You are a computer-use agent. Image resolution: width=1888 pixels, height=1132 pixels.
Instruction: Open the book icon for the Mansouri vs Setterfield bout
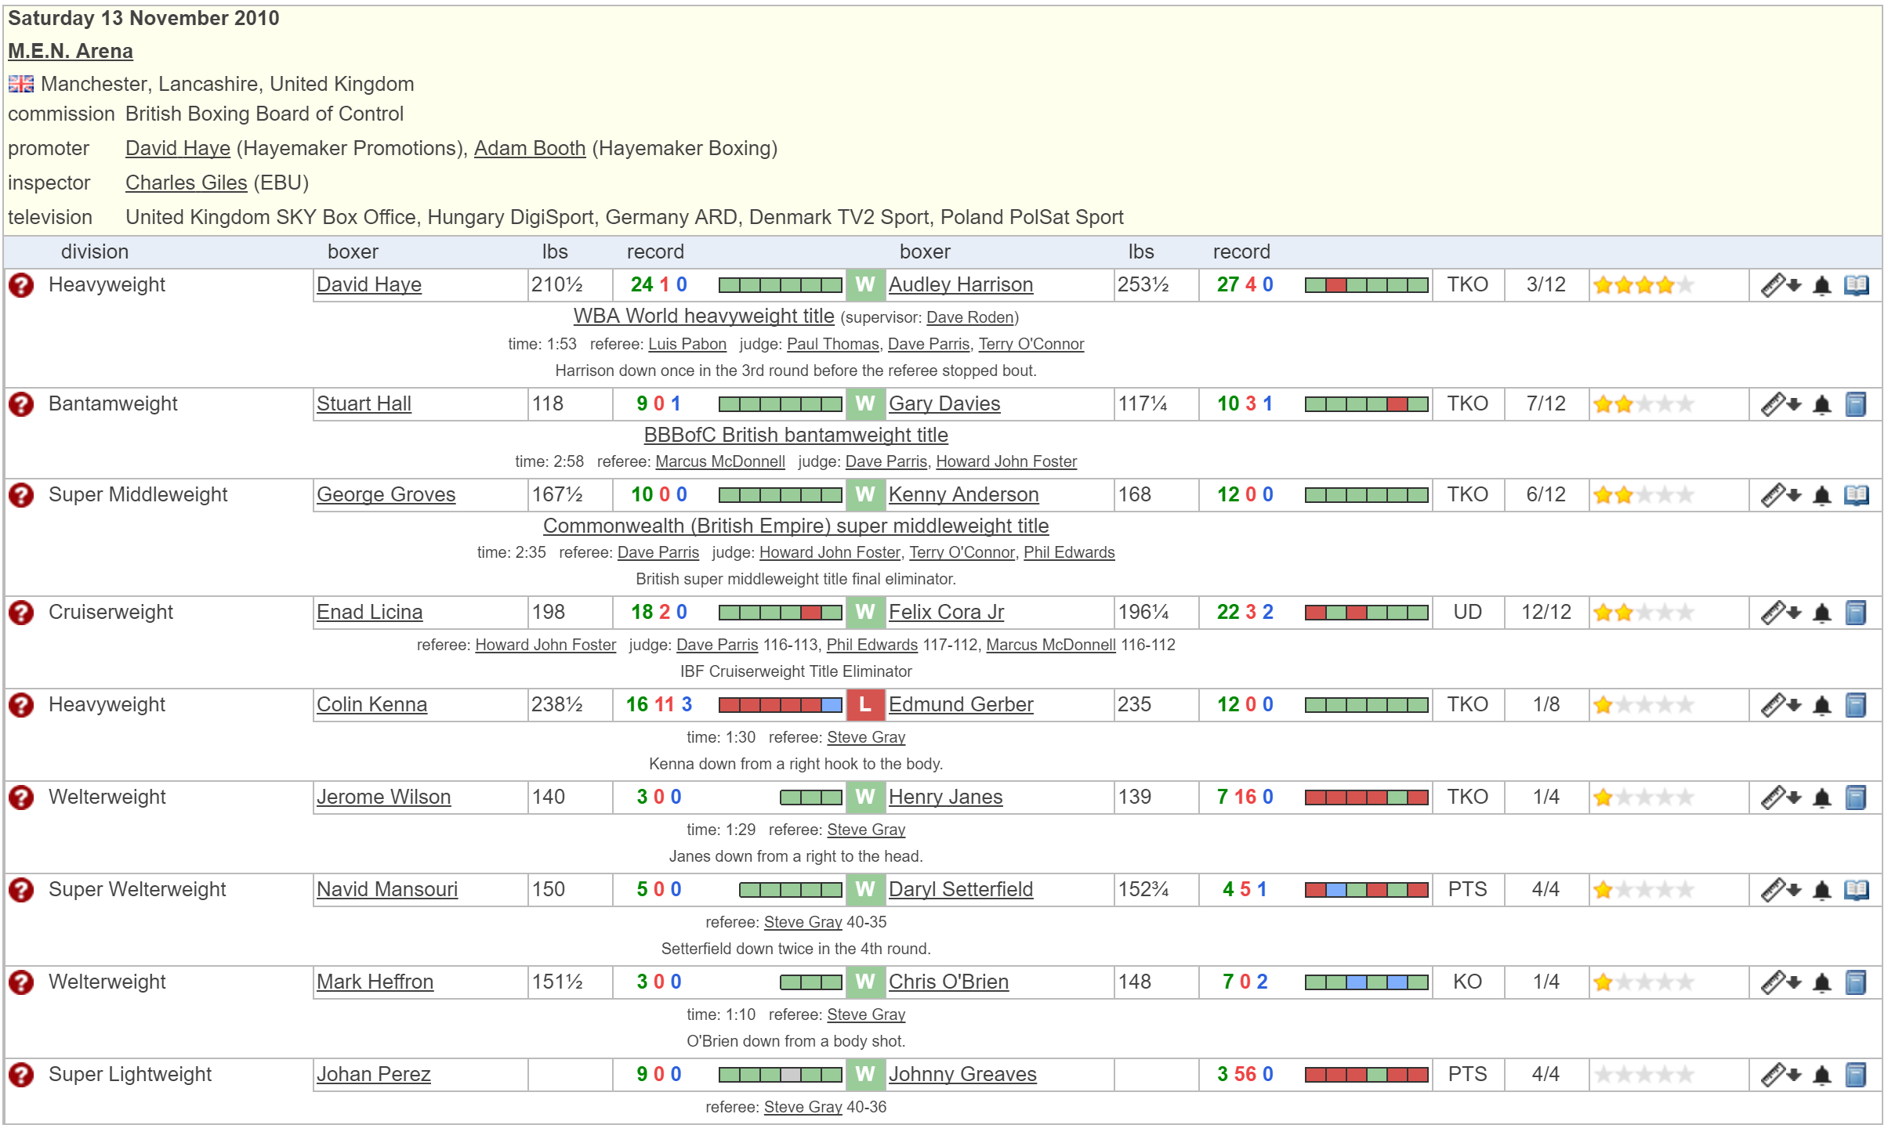coord(1856,890)
